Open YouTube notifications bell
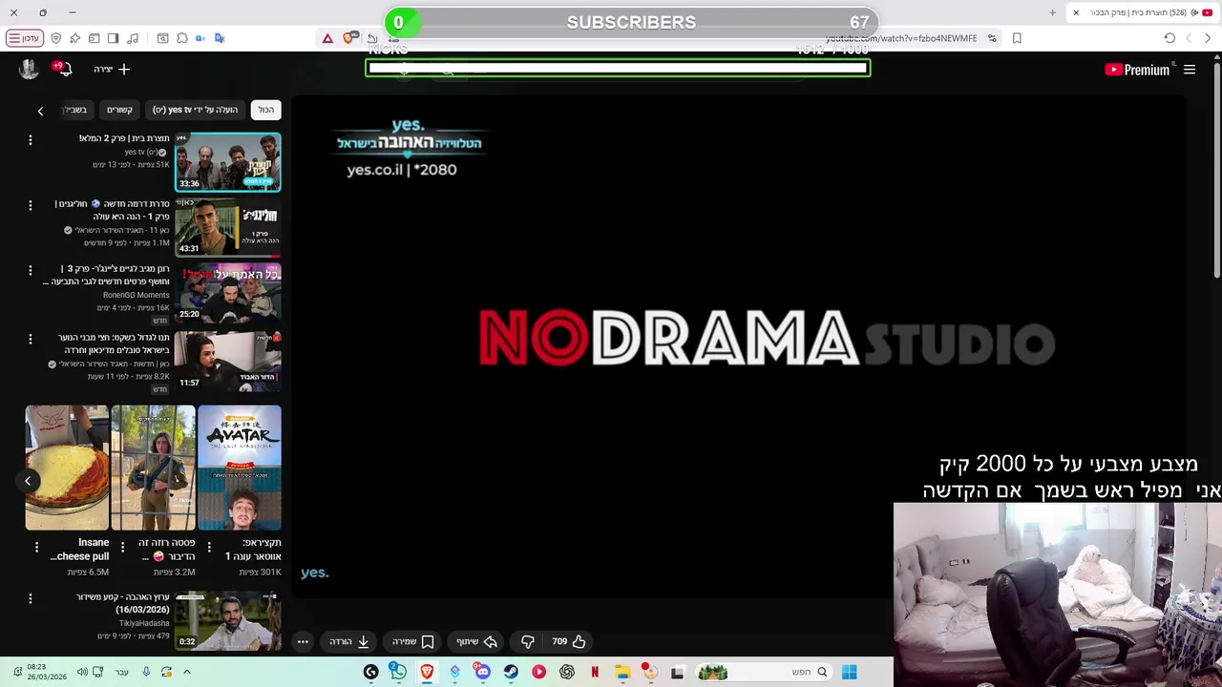 (x=64, y=69)
